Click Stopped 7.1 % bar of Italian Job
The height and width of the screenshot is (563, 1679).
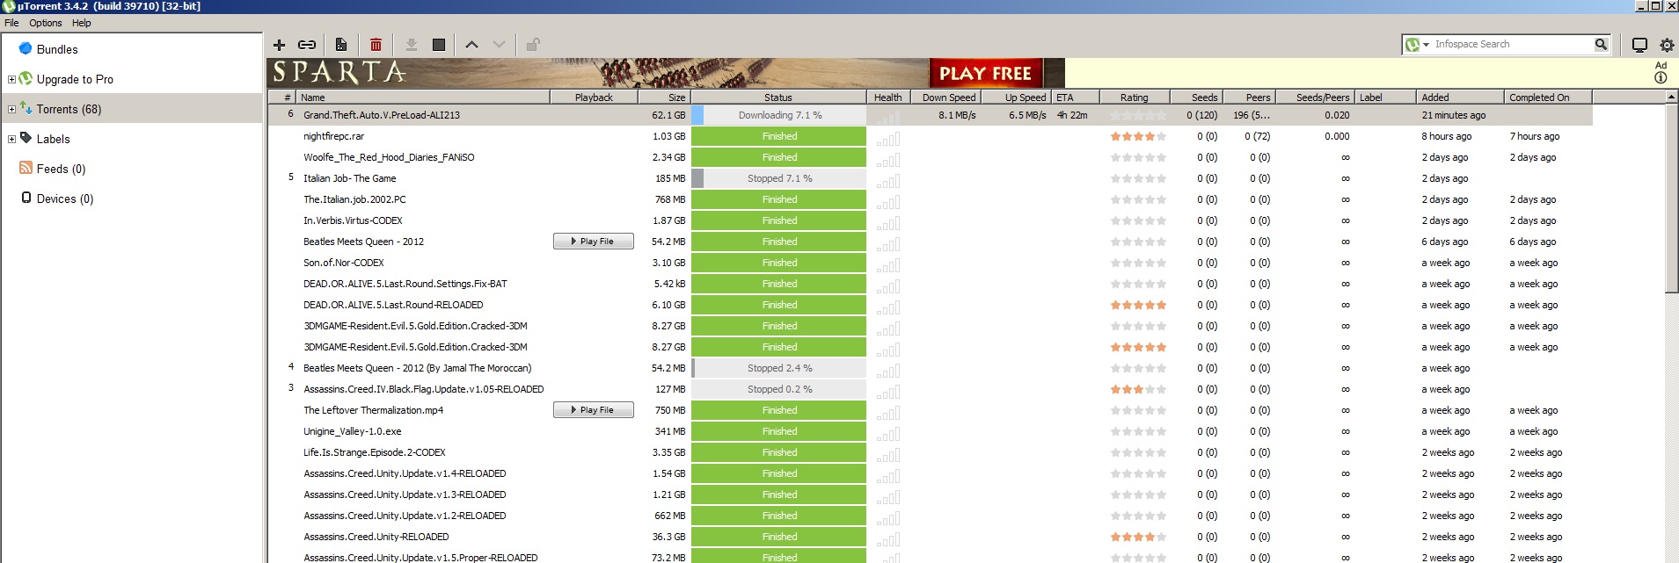coord(779,178)
